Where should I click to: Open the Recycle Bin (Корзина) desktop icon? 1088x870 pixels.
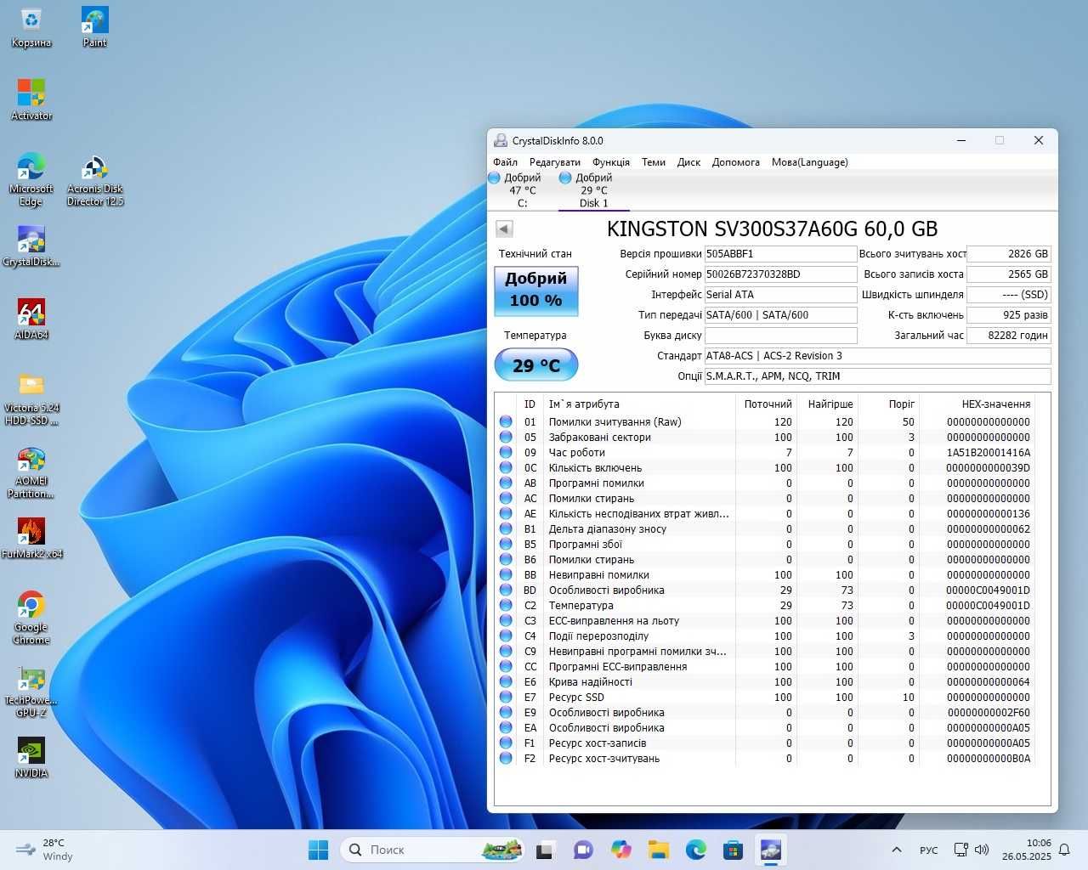[x=31, y=26]
